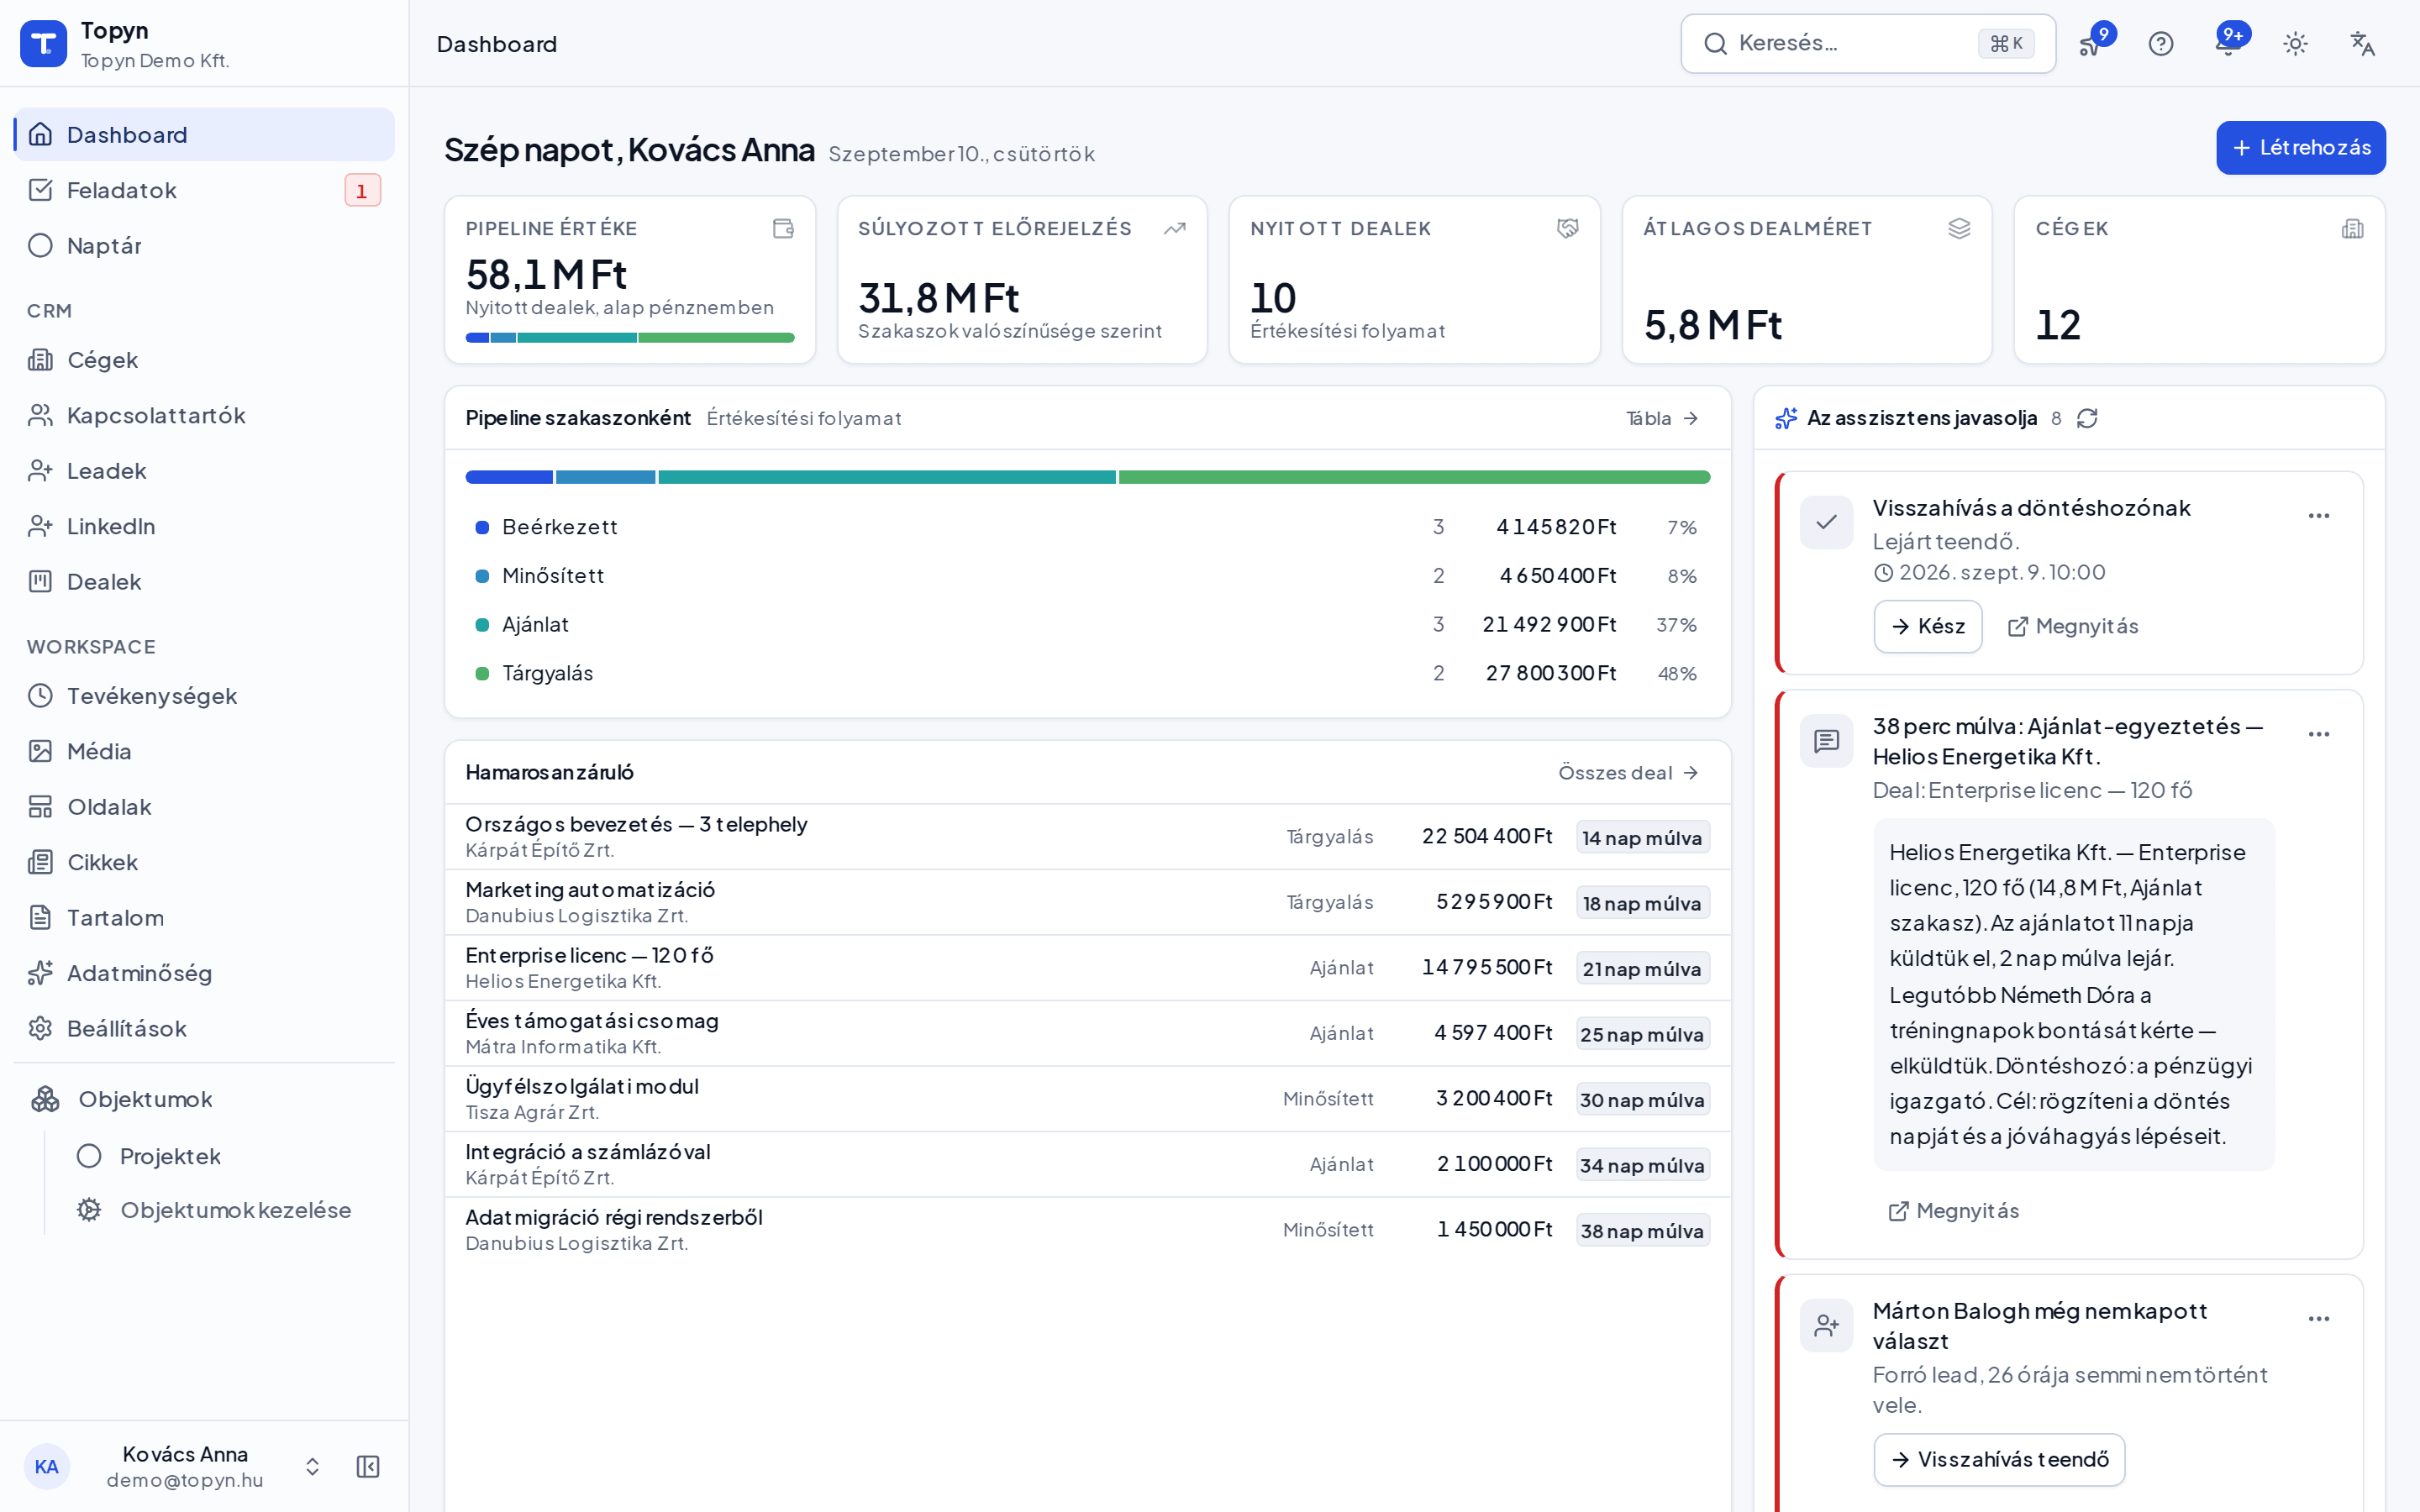2420x1512 pixels.
Task: Click the teal Ajánlat segment of the pipeline bar
Action: click(x=887, y=478)
